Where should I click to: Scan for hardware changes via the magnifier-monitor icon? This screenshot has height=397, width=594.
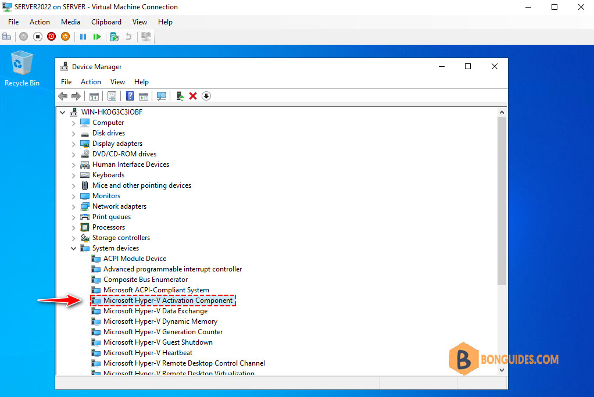click(x=162, y=96)
